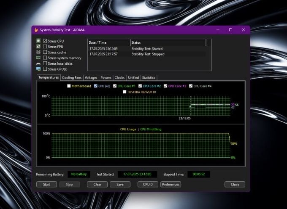Click the Clear button
Screen dimensions: 287x209
pyautogui.click(x=97, y=184)
